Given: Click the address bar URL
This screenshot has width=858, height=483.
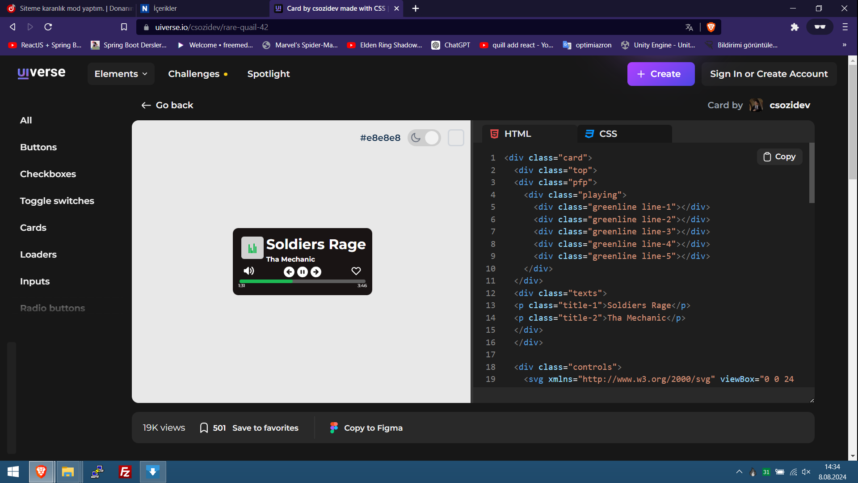Looking at the screenshot, I should coord(212,27).
